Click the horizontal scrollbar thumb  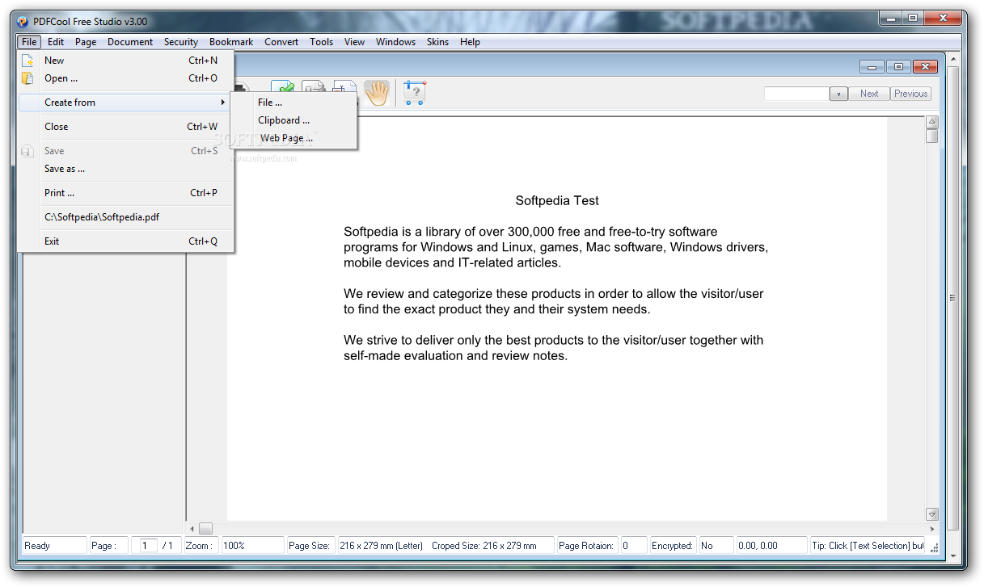click(x=205, y=529)
